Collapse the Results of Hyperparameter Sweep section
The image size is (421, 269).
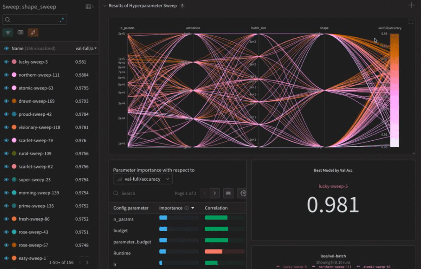[x=103, y=5]
